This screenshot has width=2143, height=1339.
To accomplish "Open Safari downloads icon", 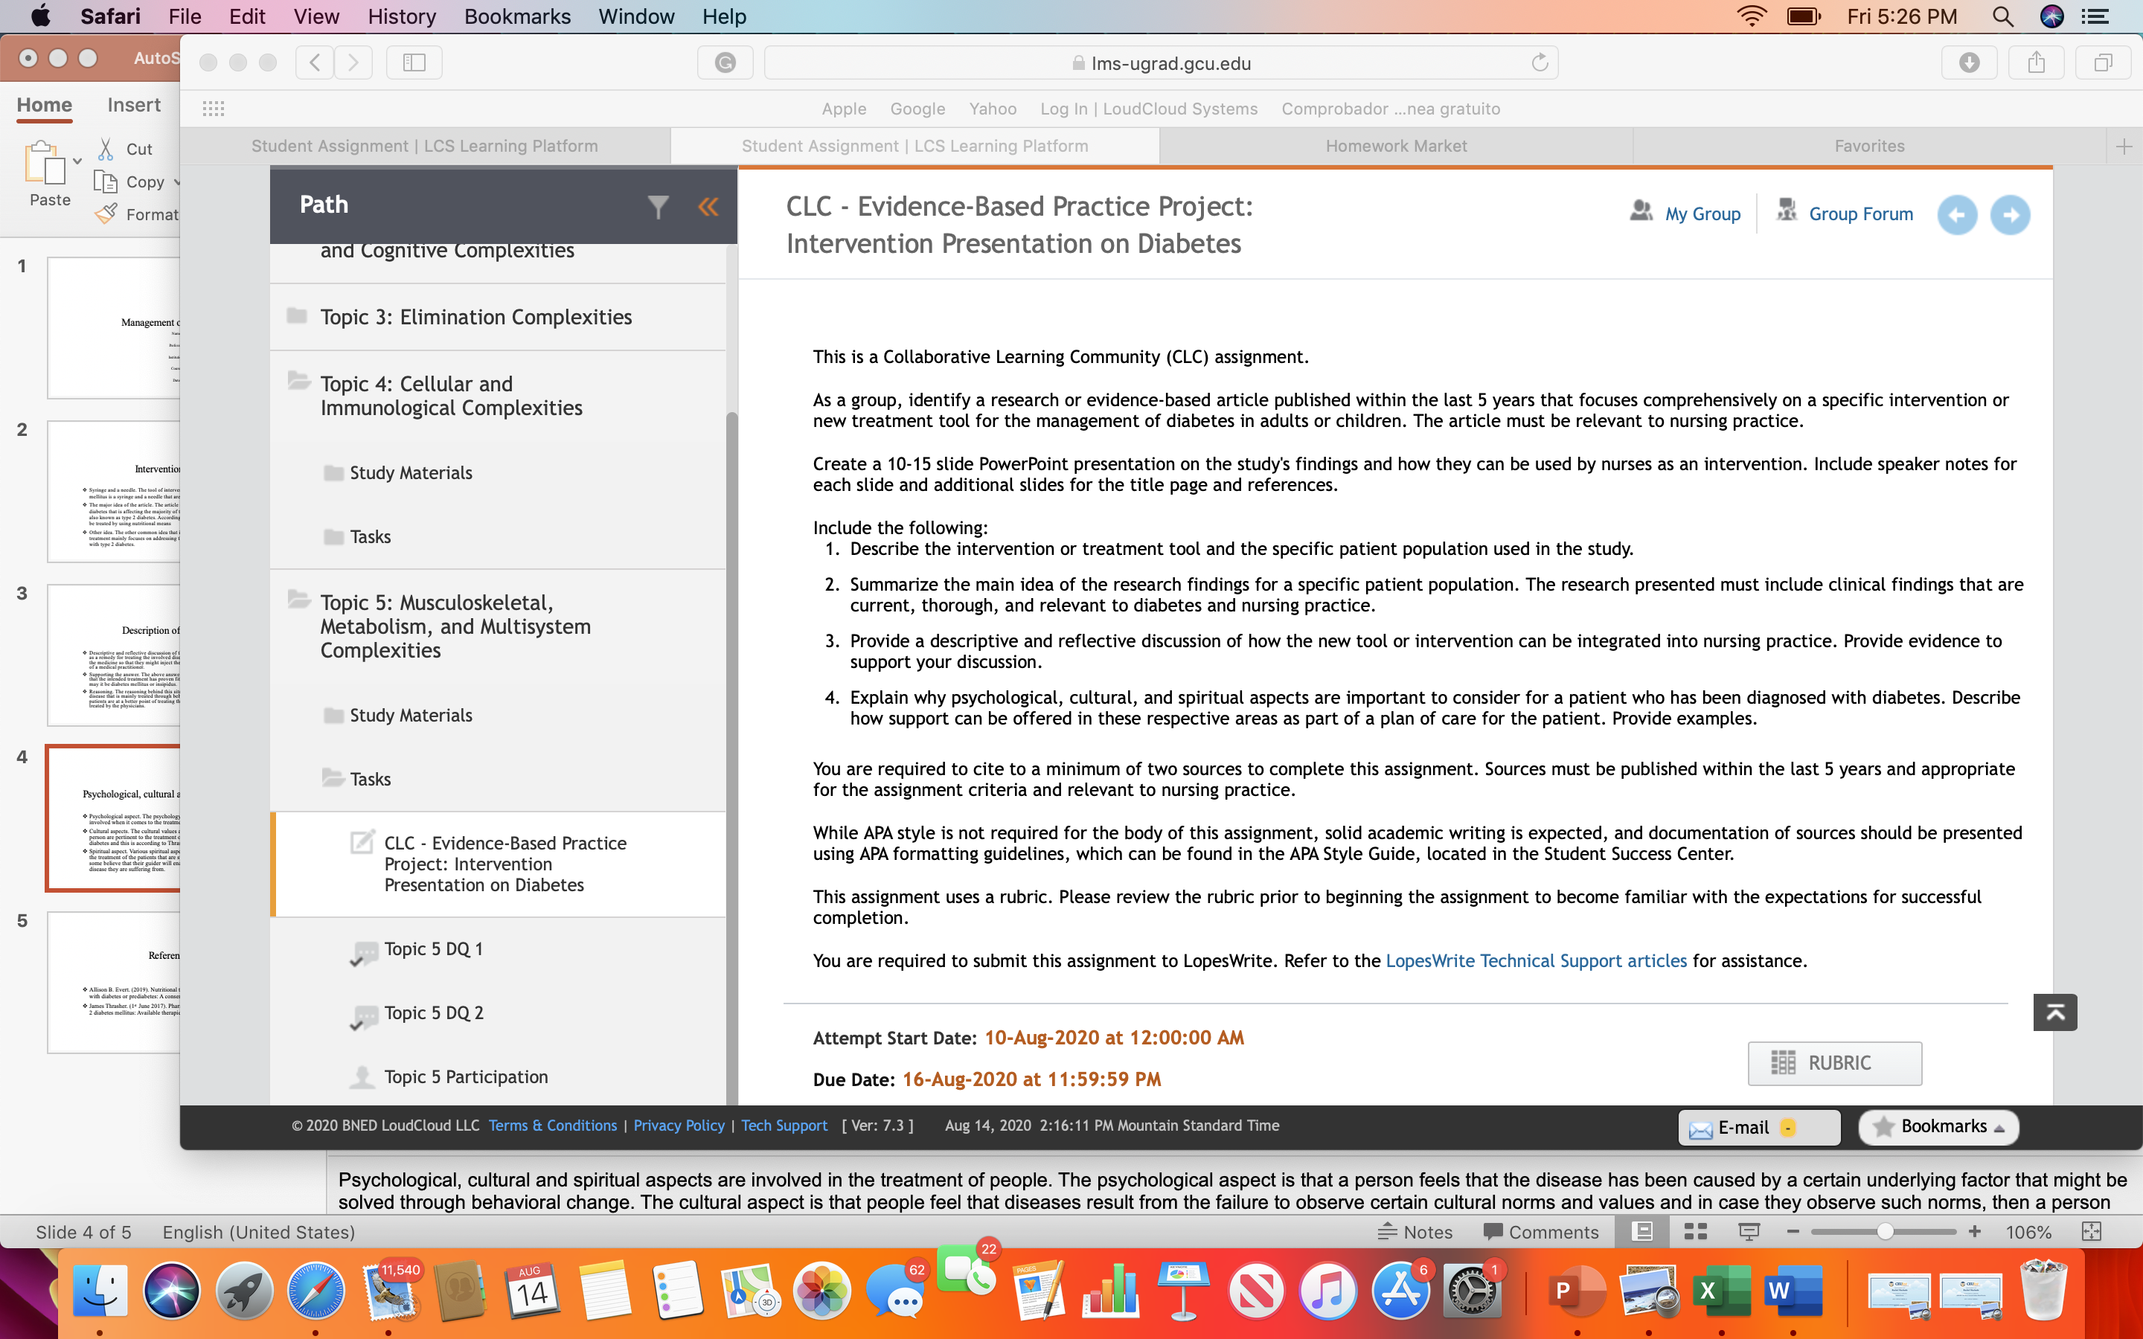I will [x=1970, y=63].
